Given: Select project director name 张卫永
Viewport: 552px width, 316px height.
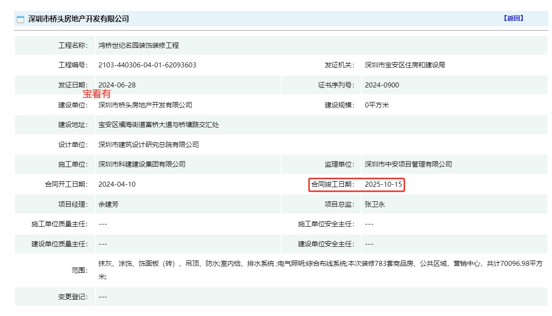Looking at the screenshot, I should (375, 204).
